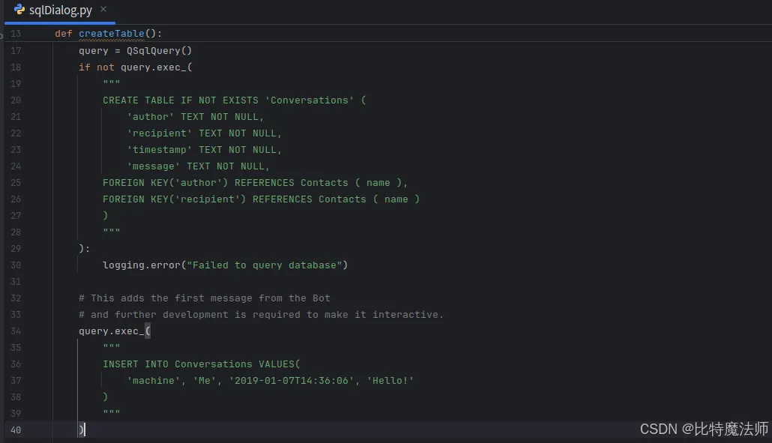Image resolution: width=772 pixels, height=443 pixels.
Task: Click the createTable function name
Action: pos(111,34)
